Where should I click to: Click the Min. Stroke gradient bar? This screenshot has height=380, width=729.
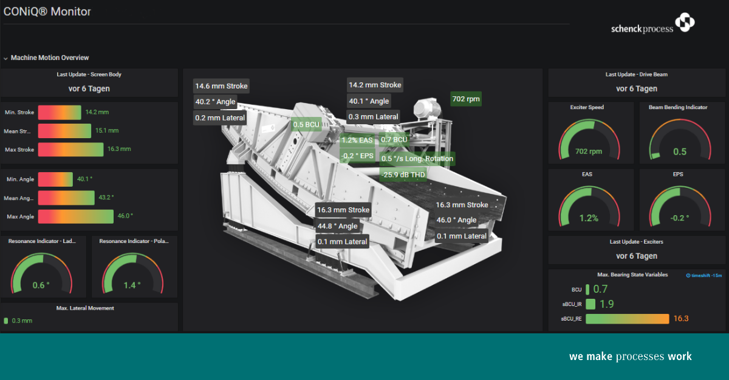(60, 112)
